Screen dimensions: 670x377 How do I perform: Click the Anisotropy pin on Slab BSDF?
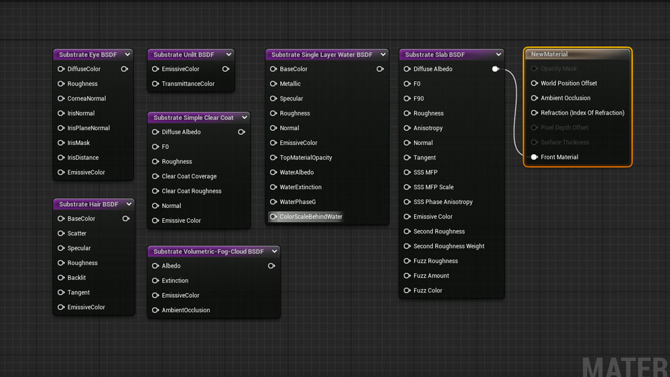click(x=407, y=128)
